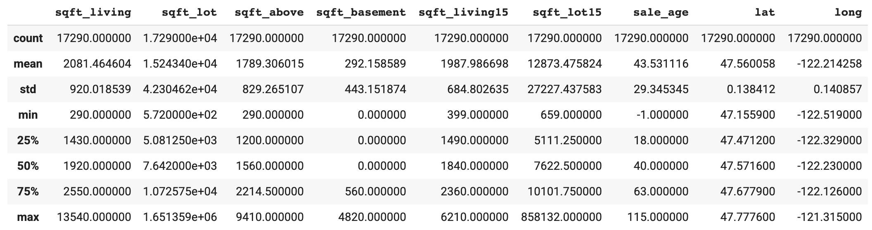The image size is (872, 230).
Task: Select the sqft_lot column header
Action: (x=189, y=12)
